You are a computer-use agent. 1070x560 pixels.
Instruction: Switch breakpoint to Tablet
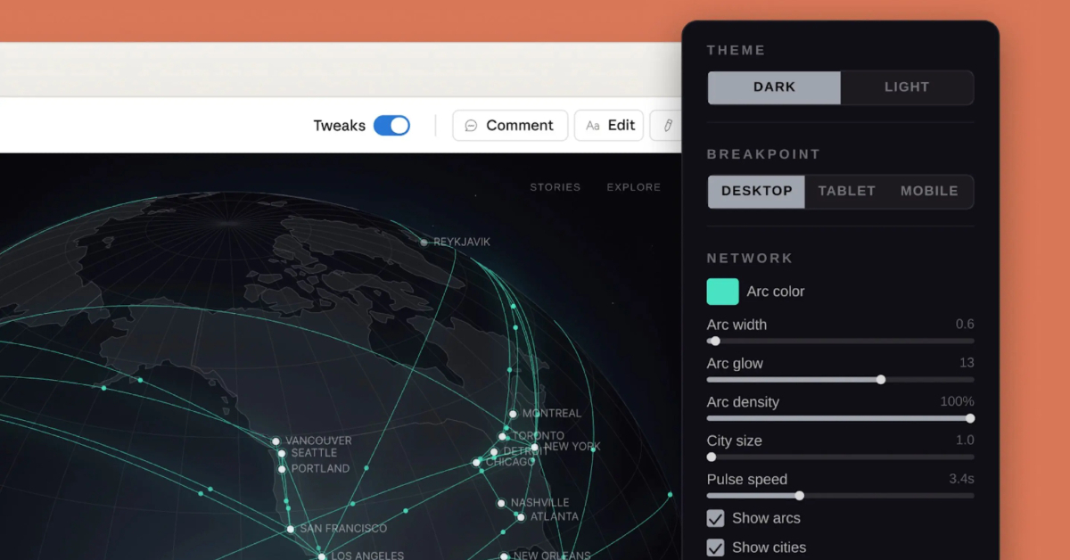pyautogui.click(x=846, y=191)
